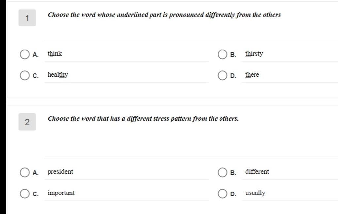This screenshot has width=338, height=214.
Task: Click the stress pattern question prompt
Action: tap(143, 119)
